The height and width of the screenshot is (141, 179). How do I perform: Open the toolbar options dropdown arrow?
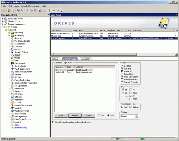(x=61, y=11)
